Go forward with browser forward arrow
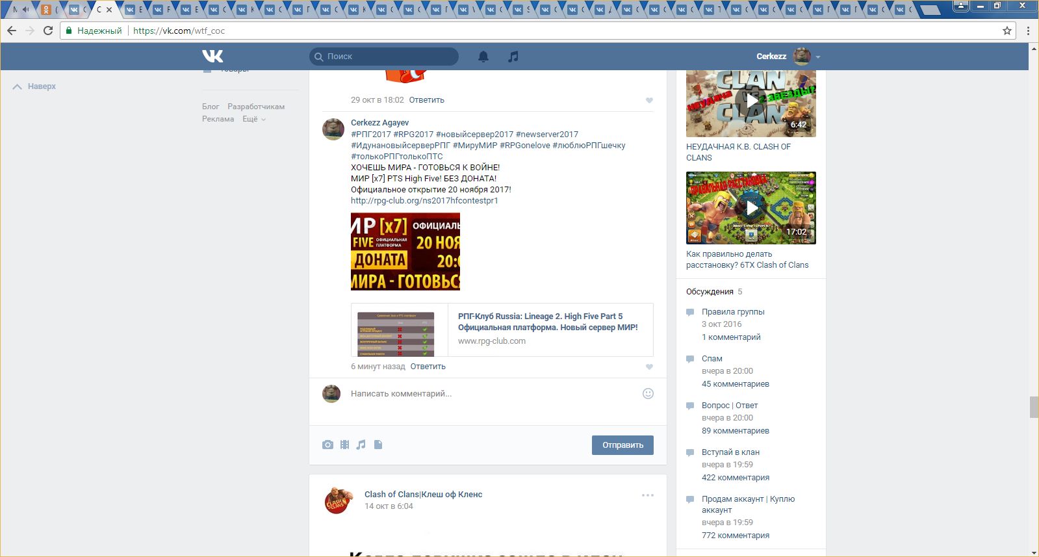Screen dimensions: 1039x557 tap(30, 31)
